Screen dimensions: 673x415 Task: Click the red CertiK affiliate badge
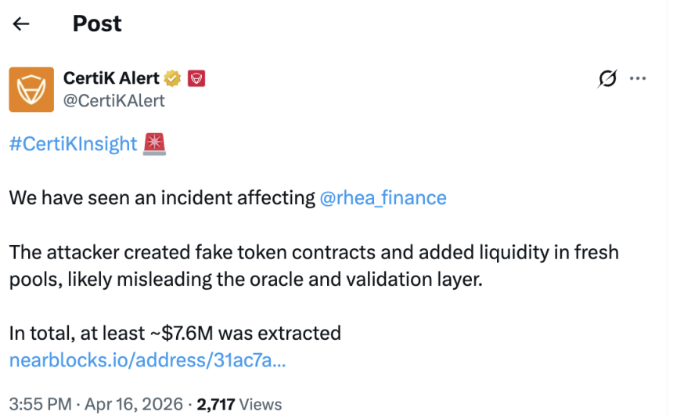196,78
